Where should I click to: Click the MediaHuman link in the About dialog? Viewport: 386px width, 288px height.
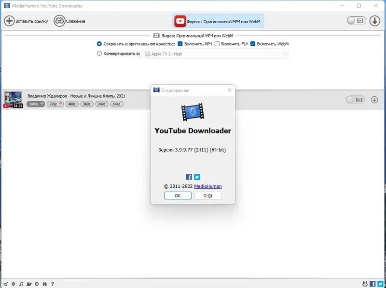(x=209, y=186)
